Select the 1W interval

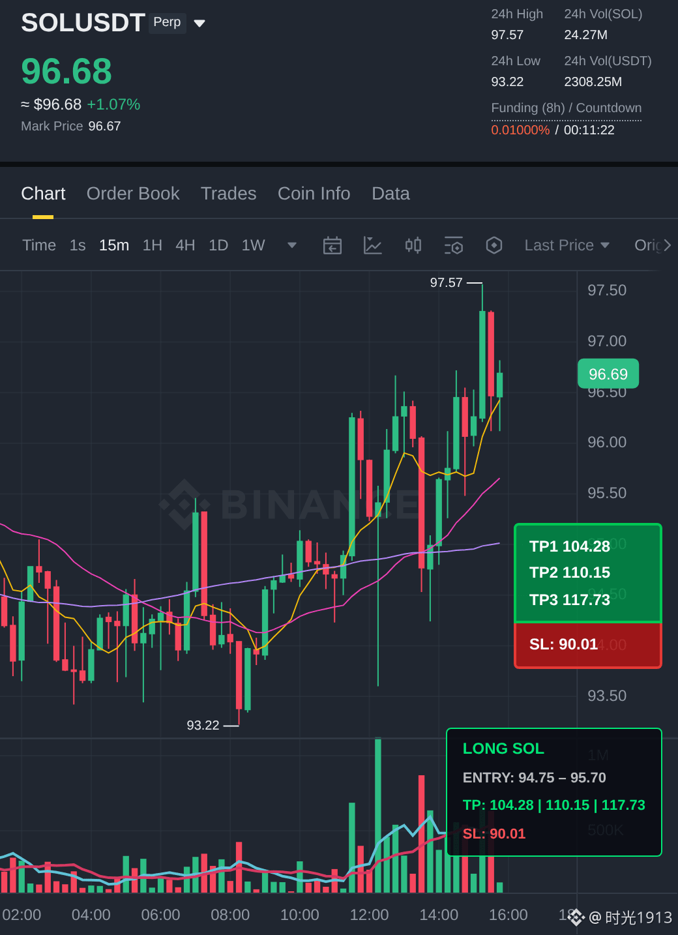pyautogui.click(x=254, y=245)
